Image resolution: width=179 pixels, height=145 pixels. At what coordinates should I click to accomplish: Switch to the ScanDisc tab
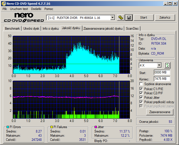coord(132,29)
